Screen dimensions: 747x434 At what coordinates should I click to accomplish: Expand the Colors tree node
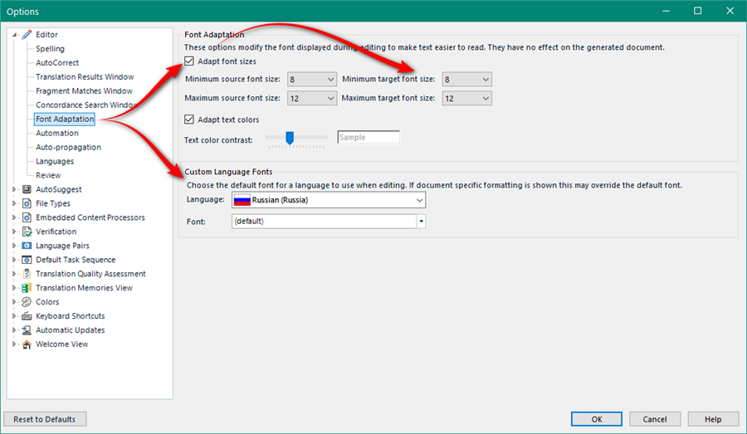pos(14,301)
